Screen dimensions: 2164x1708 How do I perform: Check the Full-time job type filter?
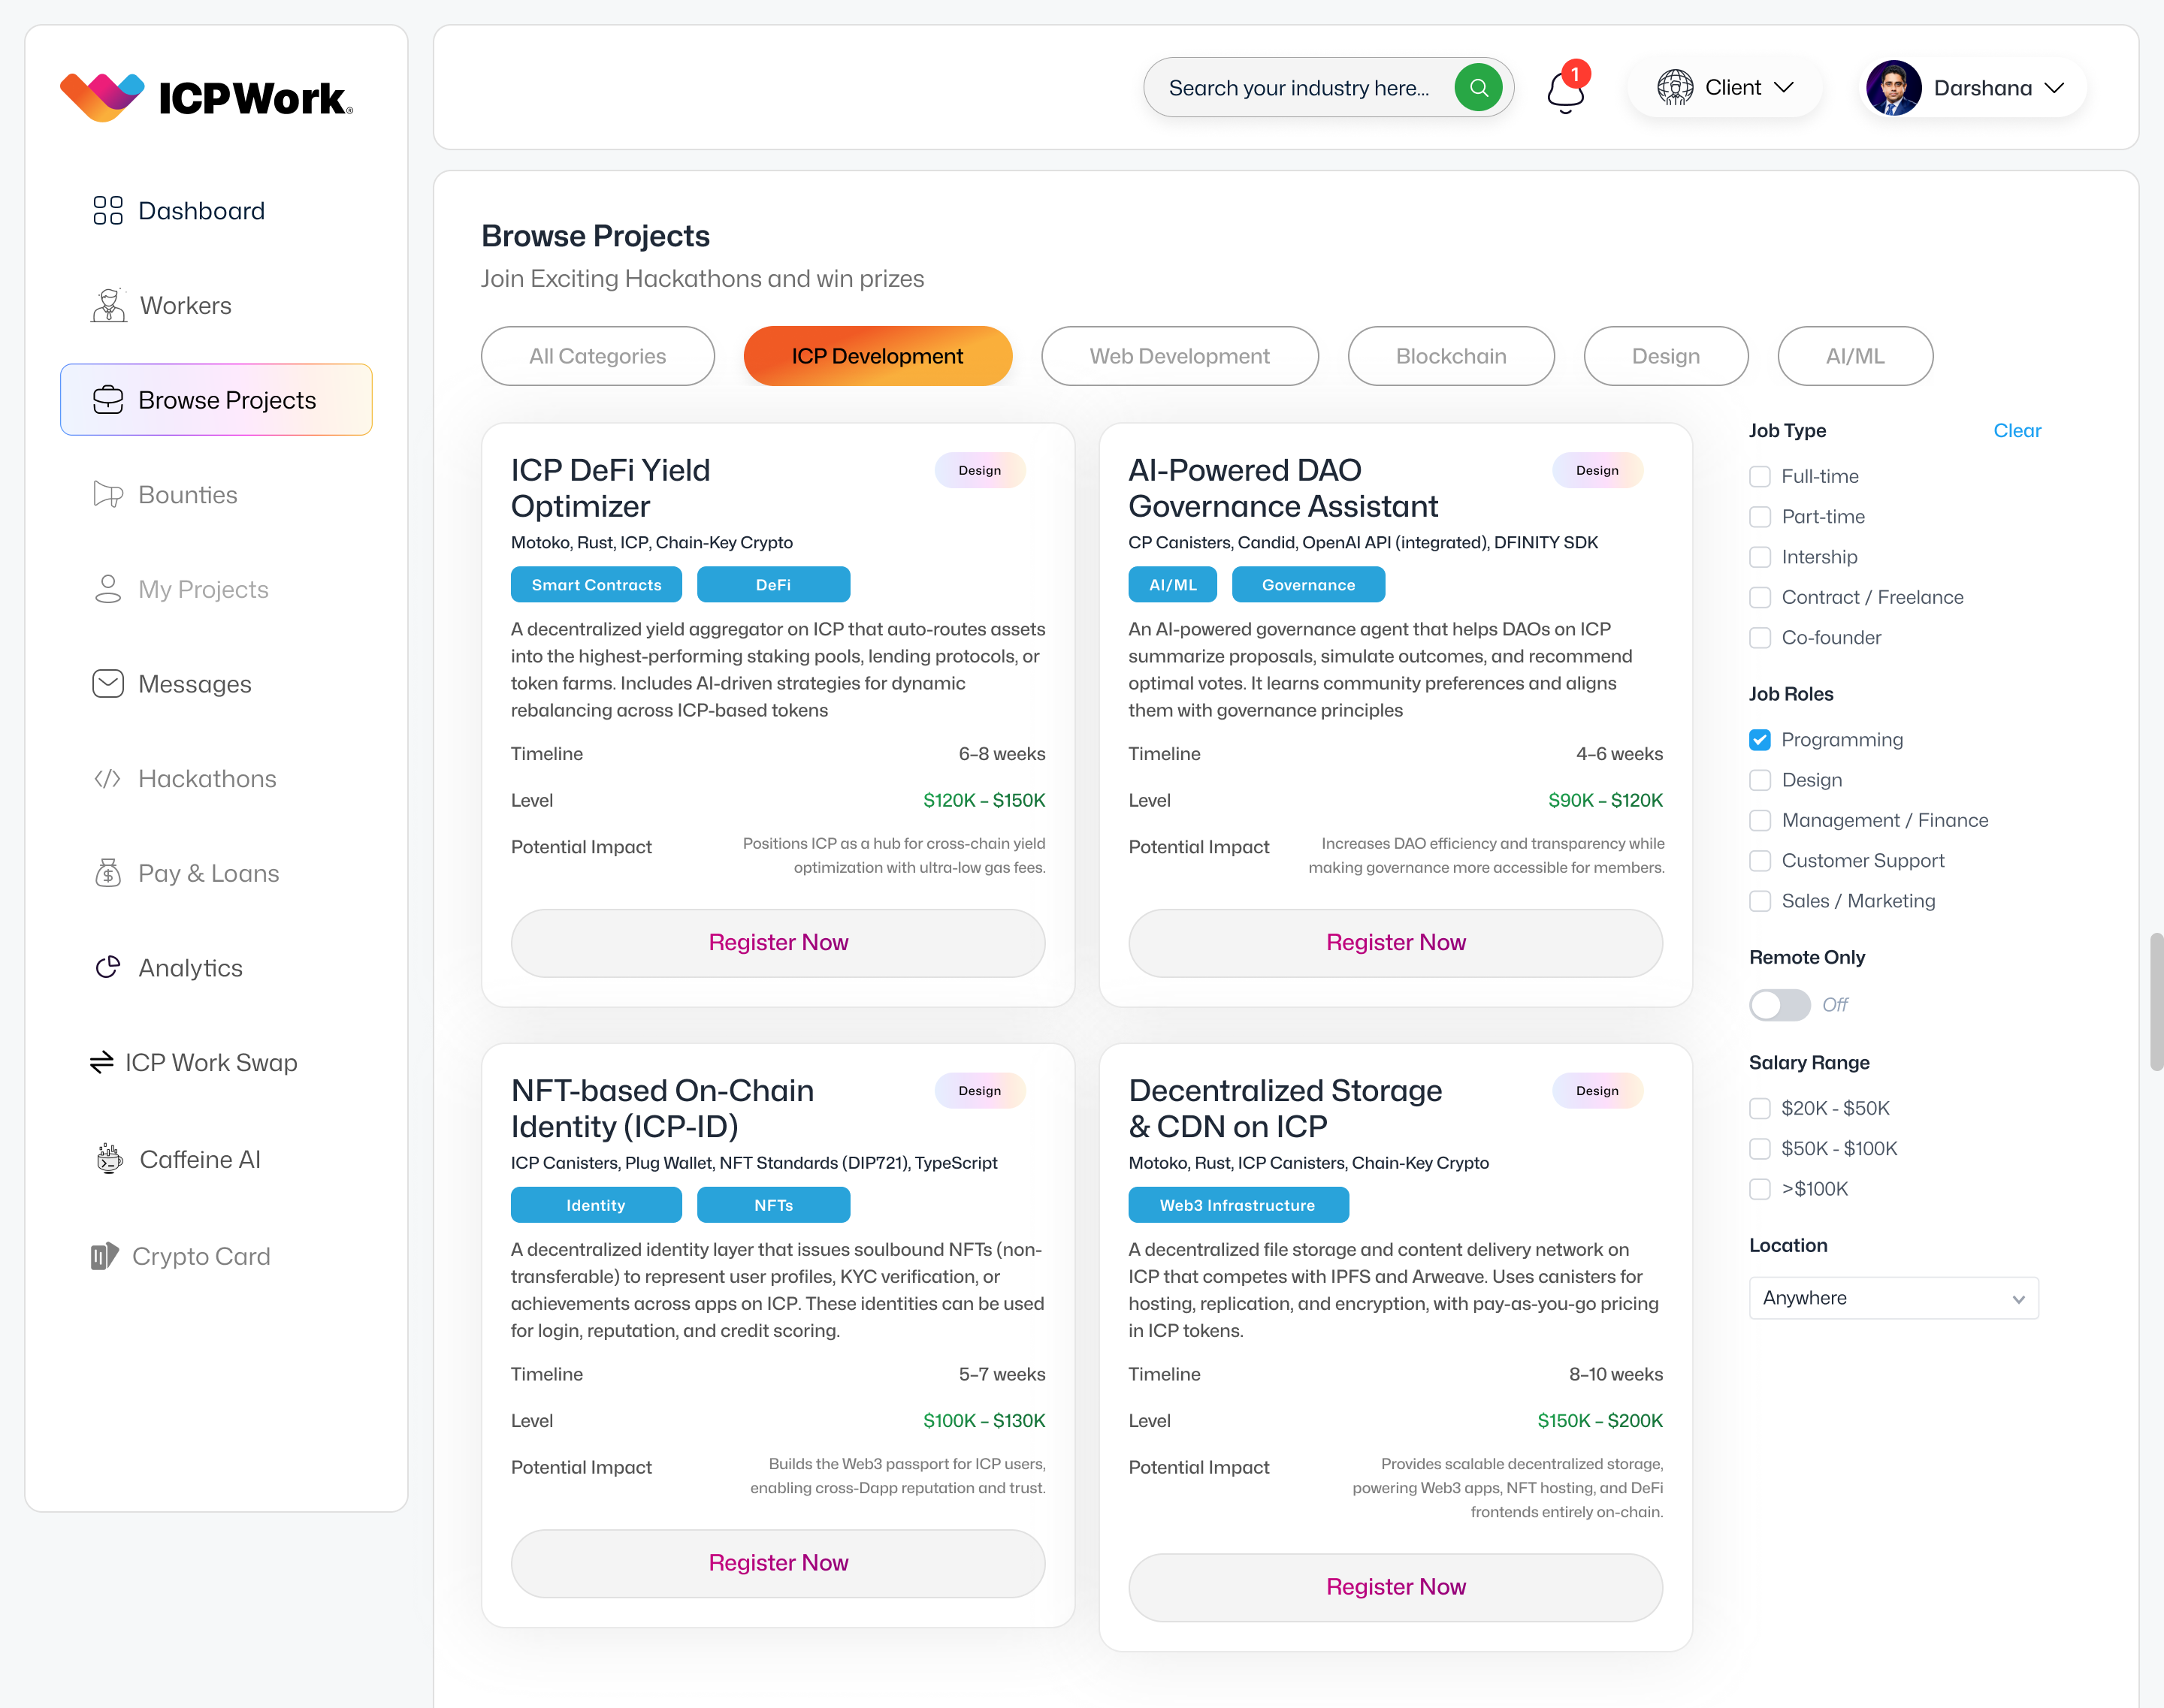[1760, 477]
